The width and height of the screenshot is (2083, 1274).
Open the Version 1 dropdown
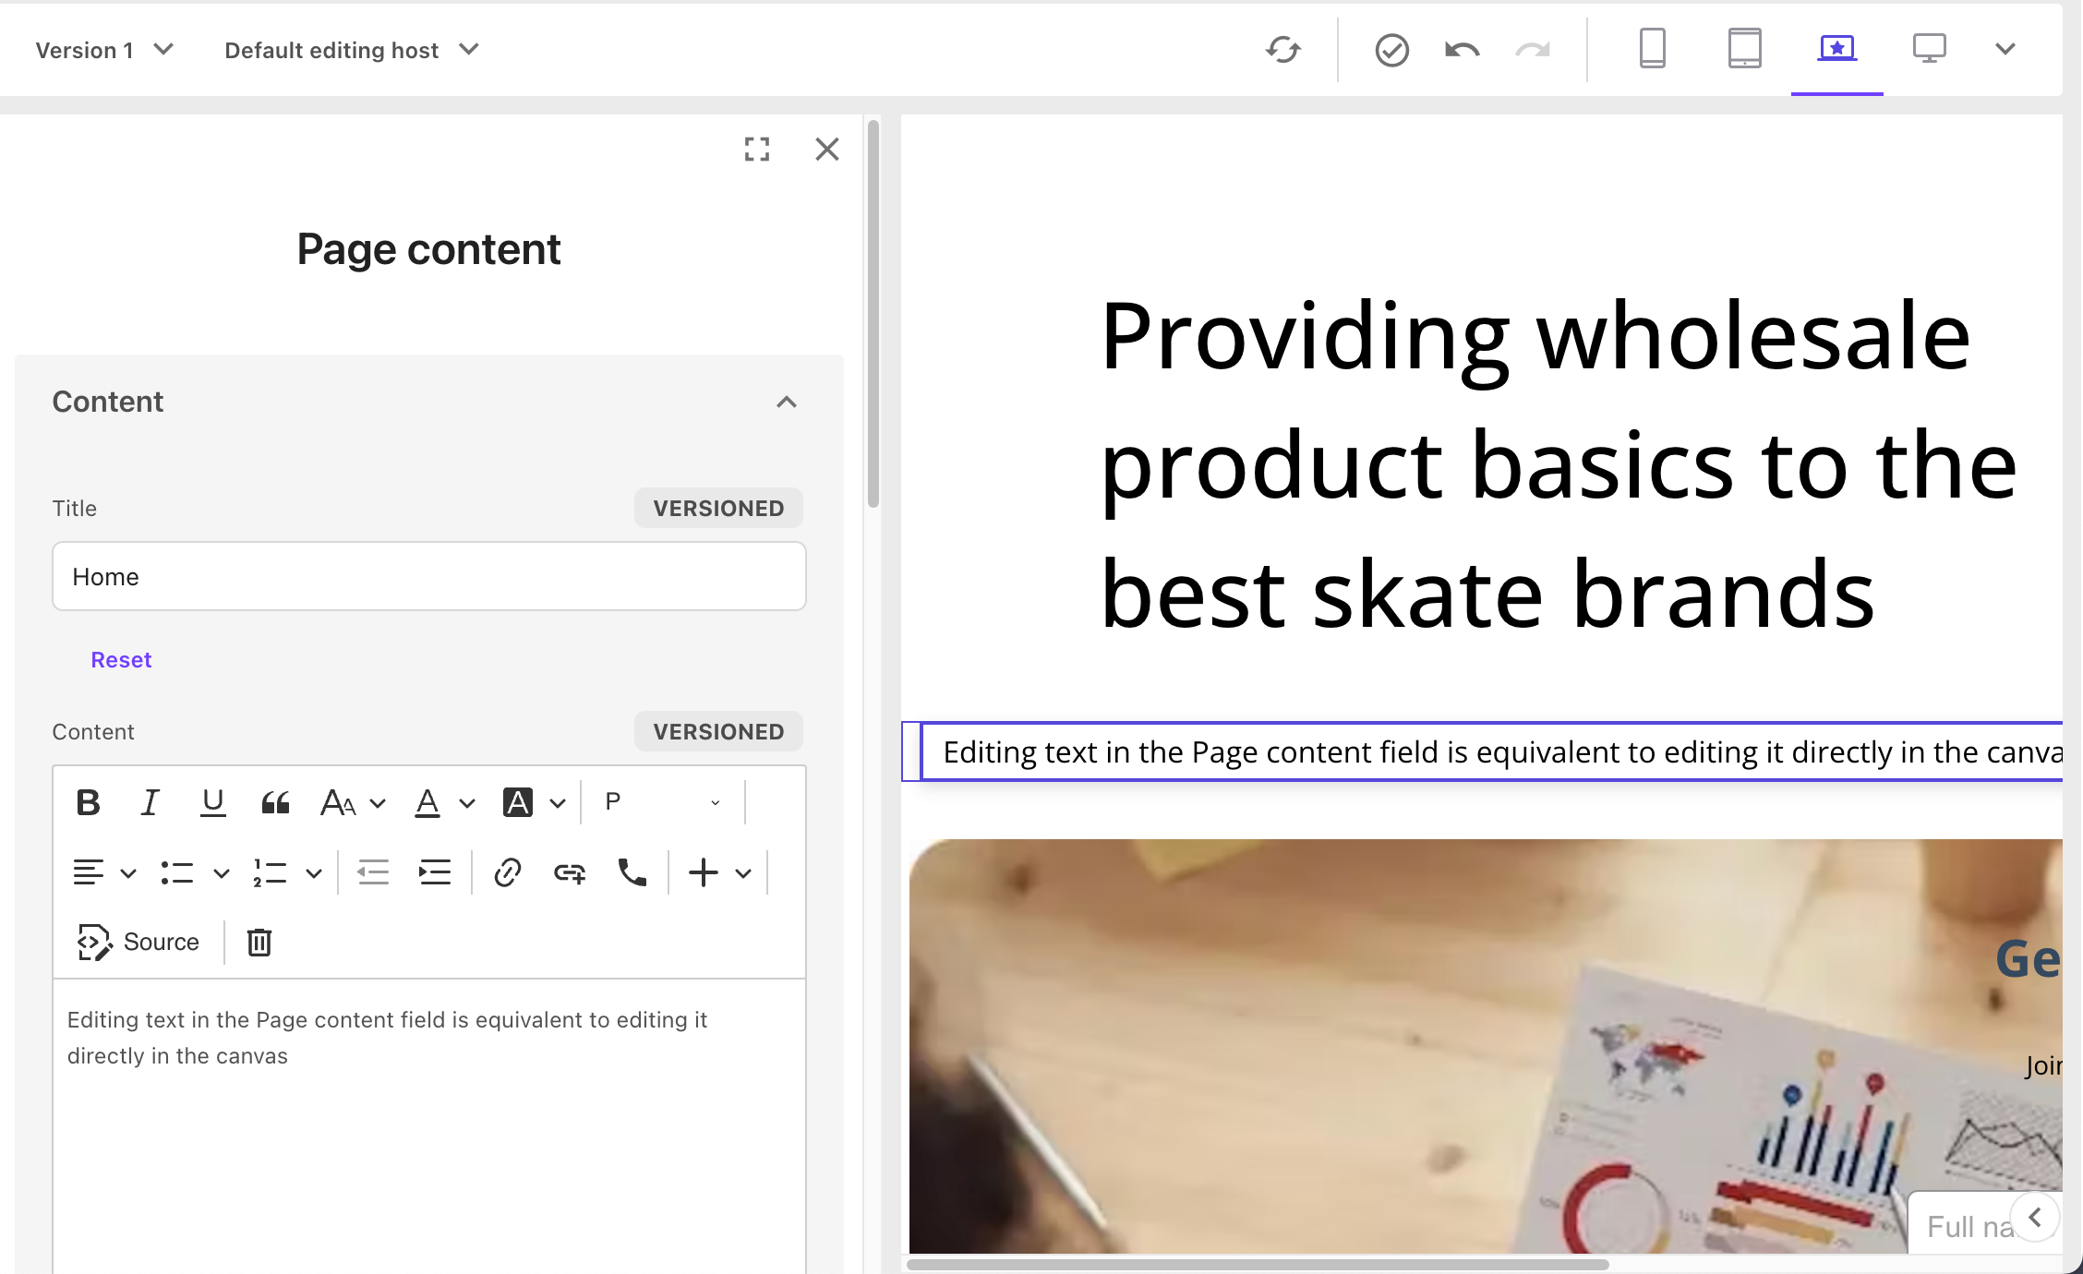(104, 50)
